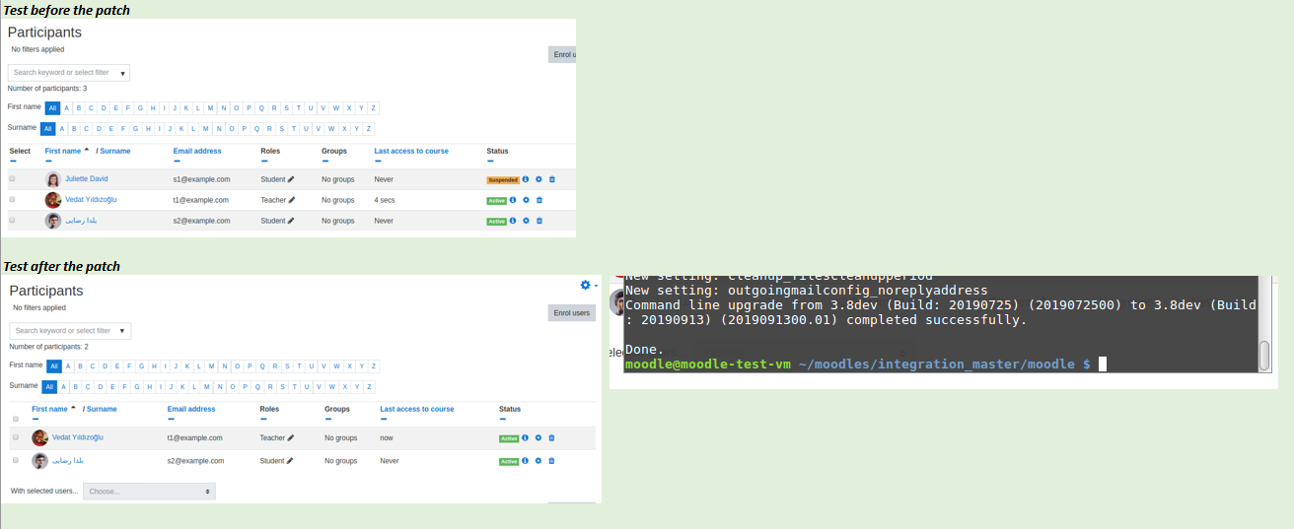Open enrolment gear for t1@example.com, before-patch table

(526, 200)
